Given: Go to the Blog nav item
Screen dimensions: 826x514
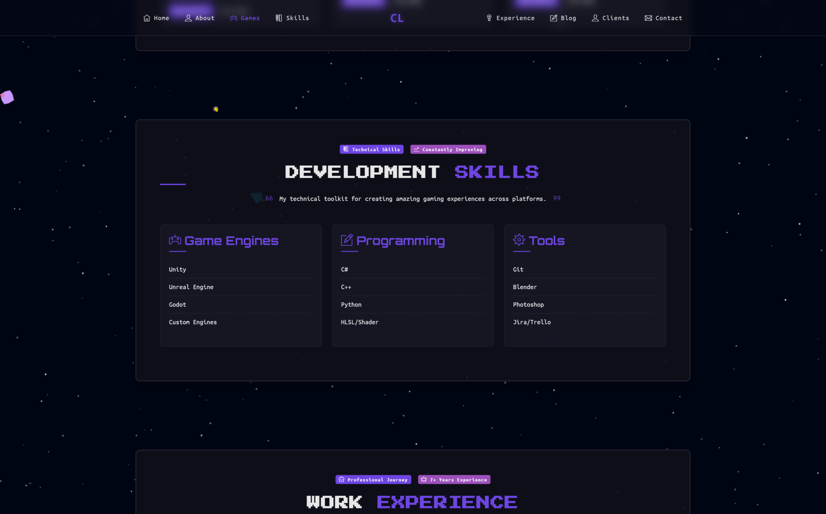Looking at the screenshot, I should (568, 18).
